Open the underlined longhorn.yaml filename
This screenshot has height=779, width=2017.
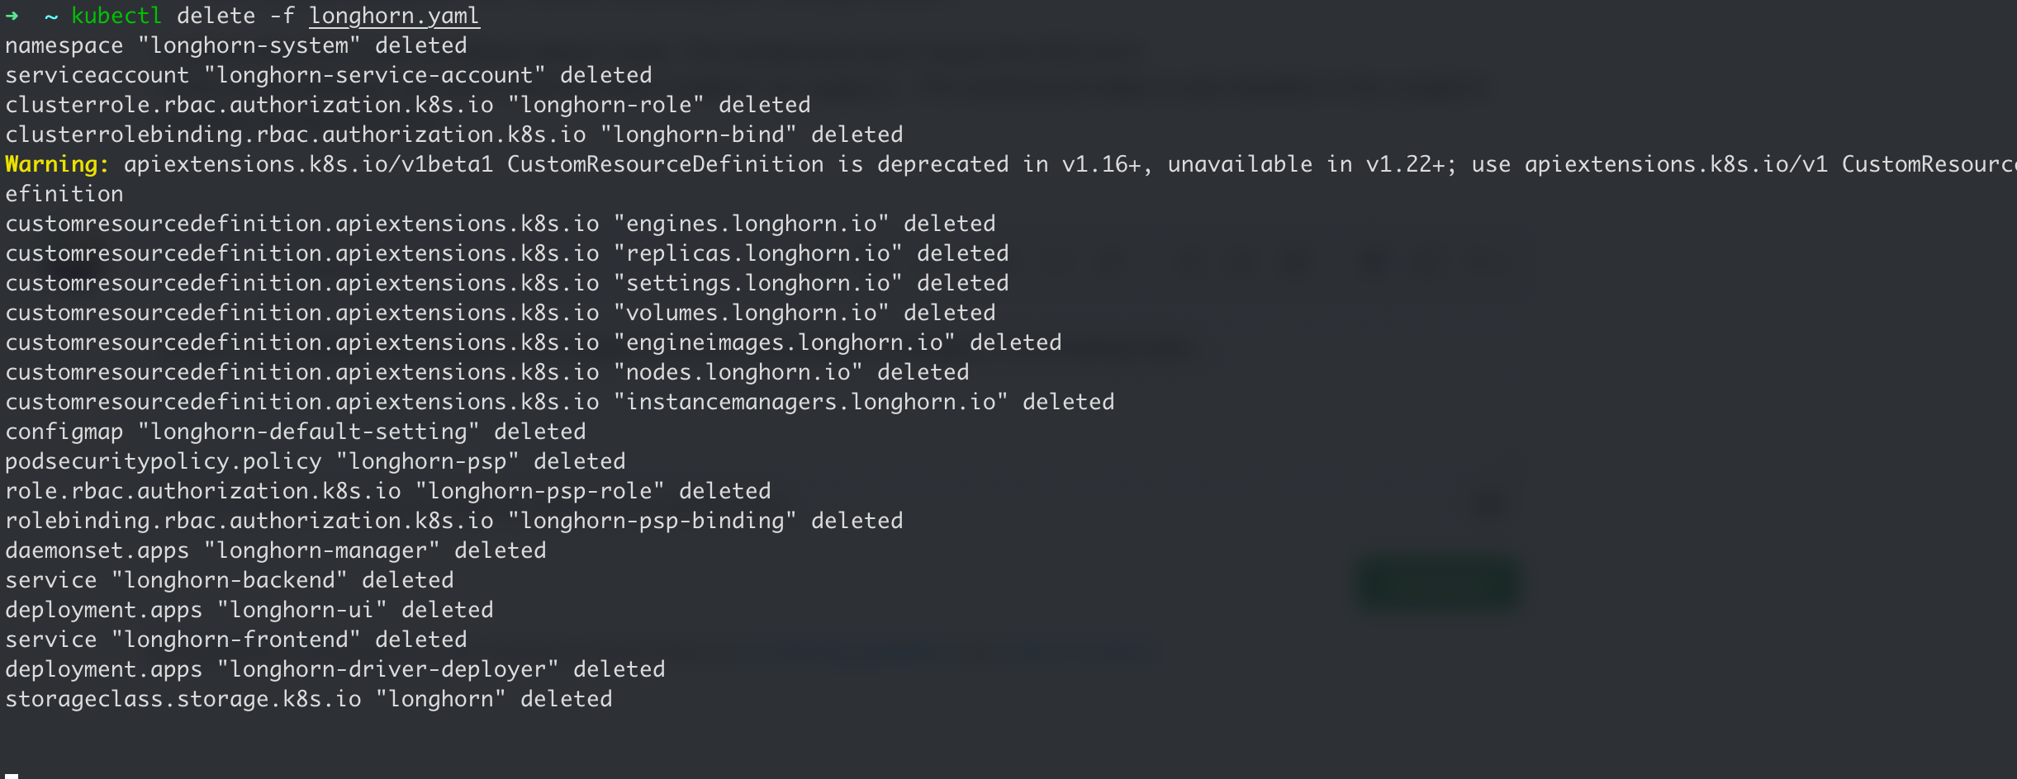[394, 17]
